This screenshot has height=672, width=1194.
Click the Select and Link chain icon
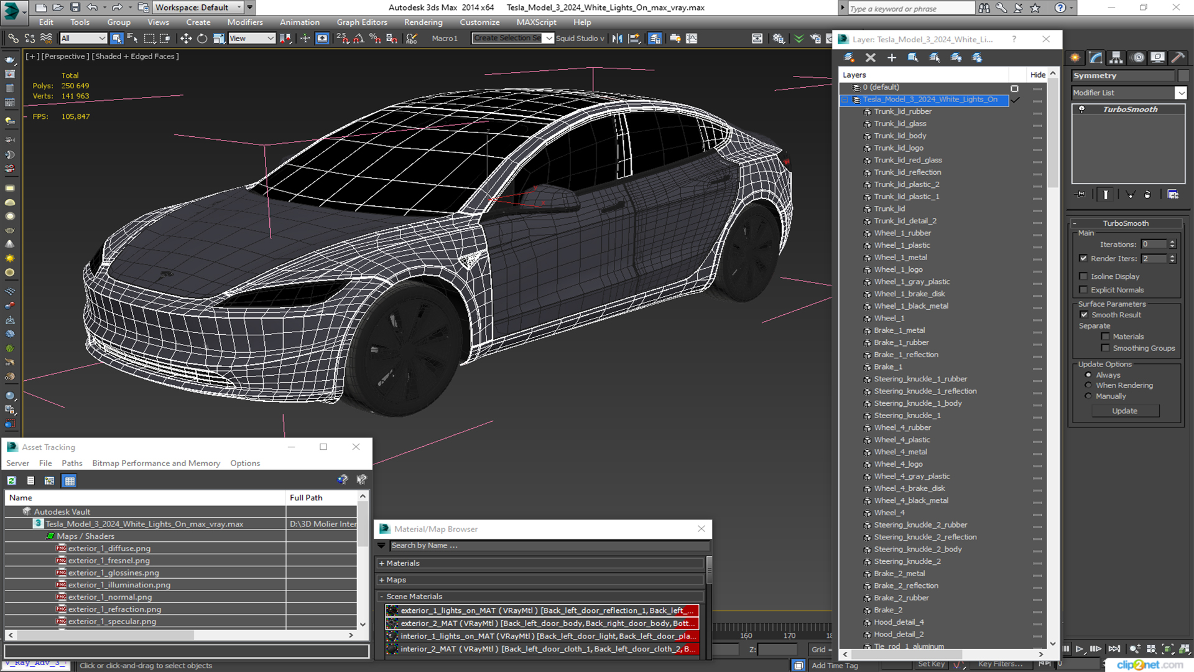pos(13,39)
